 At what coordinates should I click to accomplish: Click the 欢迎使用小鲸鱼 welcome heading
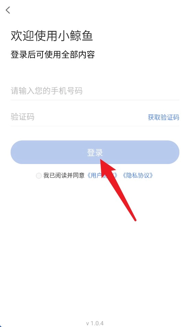coord(52,36)
